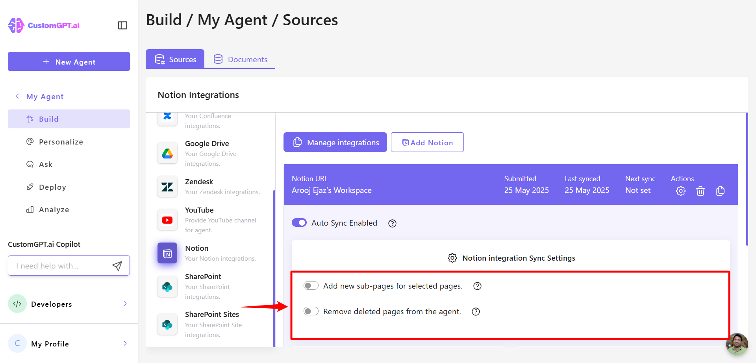Click the Developers code icon

click(x=17, y=304)
